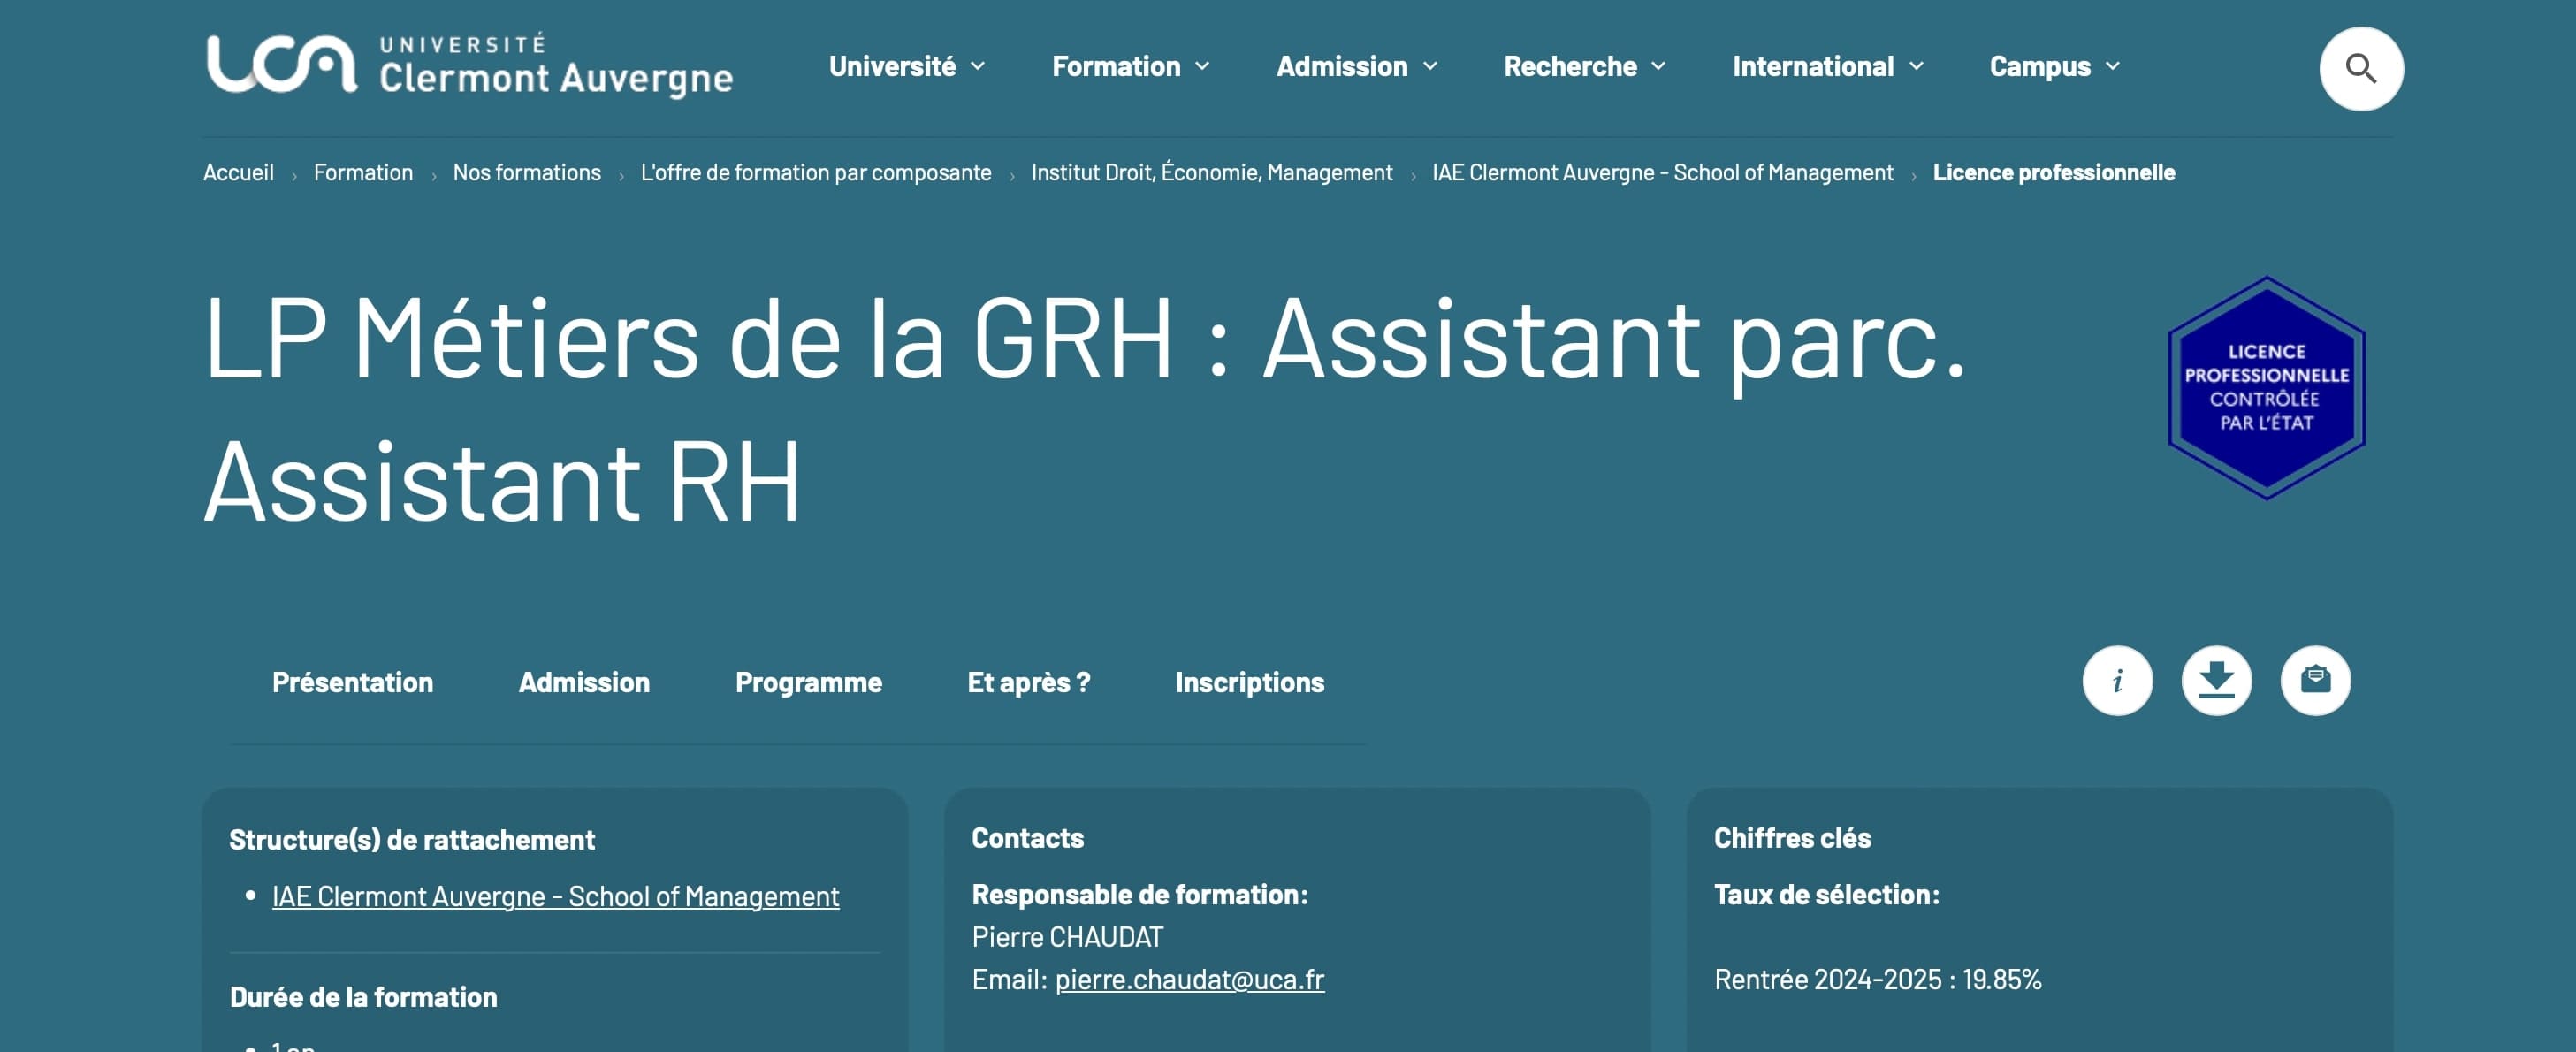Open IAE Clermont Auvergne link in Structure card
The image size is (2576, 1052).
coord(555,896)
